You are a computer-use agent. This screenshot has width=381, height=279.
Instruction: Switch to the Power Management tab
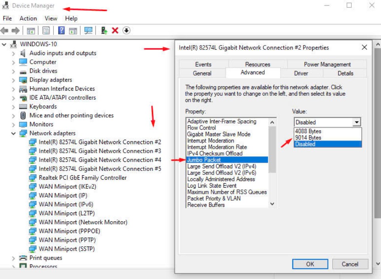point(327,65)
